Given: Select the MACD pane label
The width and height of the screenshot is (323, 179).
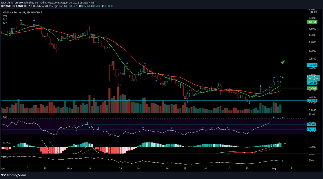Looking at the screenshot, I should [x=7, y=142].
